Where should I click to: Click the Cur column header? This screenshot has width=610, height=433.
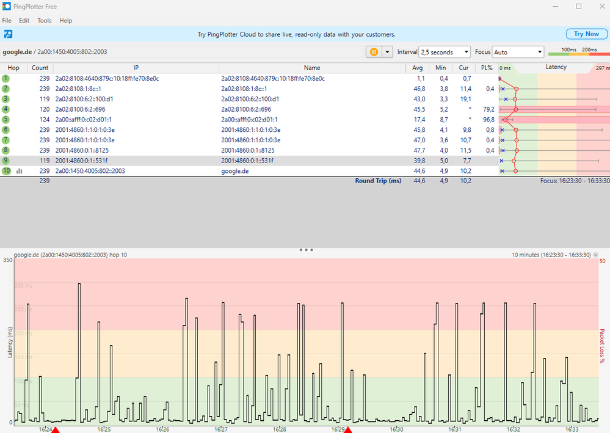click(x=463, y=68)
